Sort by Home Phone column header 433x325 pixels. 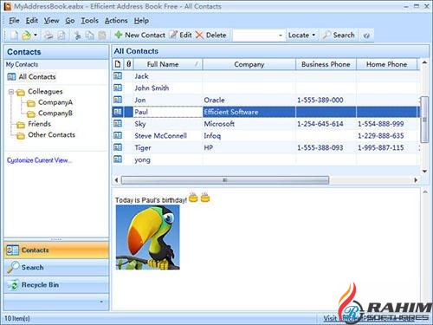[386, 64]
